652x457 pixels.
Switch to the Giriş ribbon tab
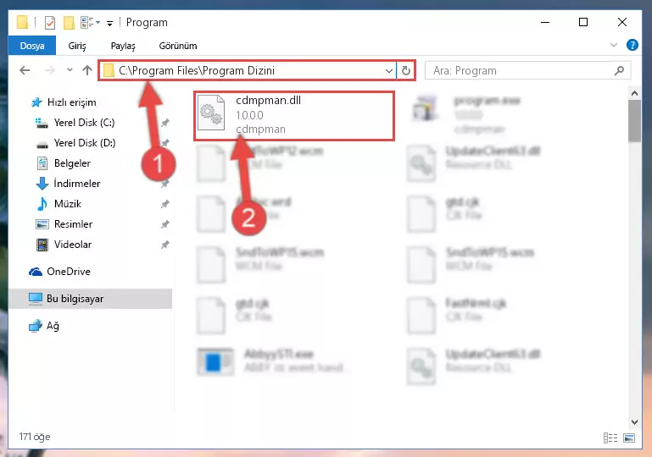point(77,46)
